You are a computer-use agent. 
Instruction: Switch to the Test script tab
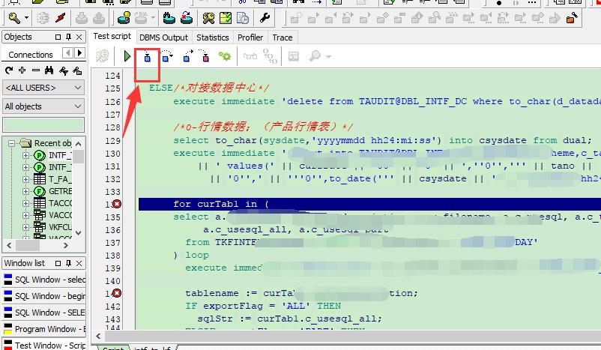click(112, 37)
